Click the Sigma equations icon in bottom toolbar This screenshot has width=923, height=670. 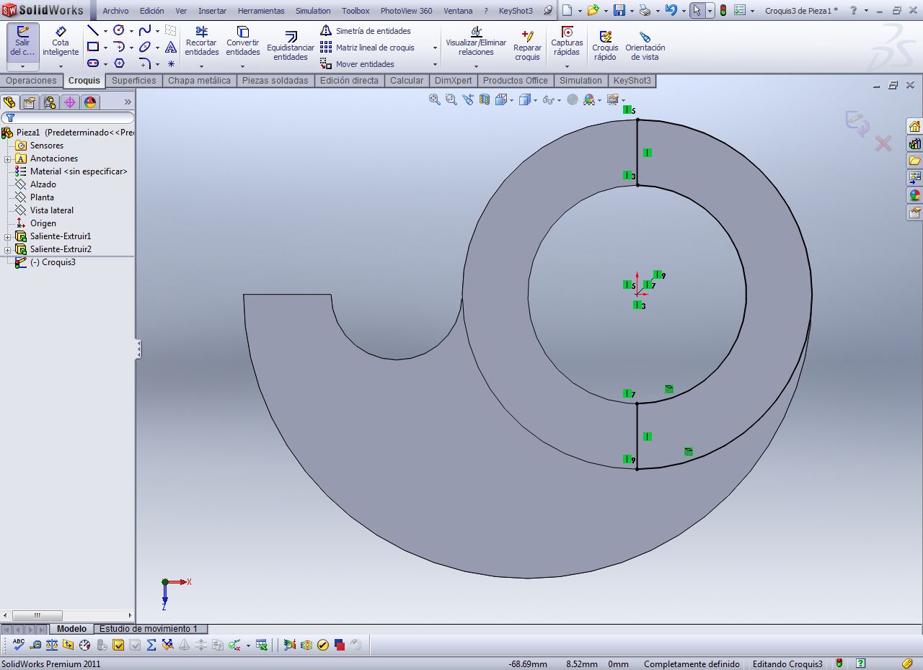(x=151, y=645)
